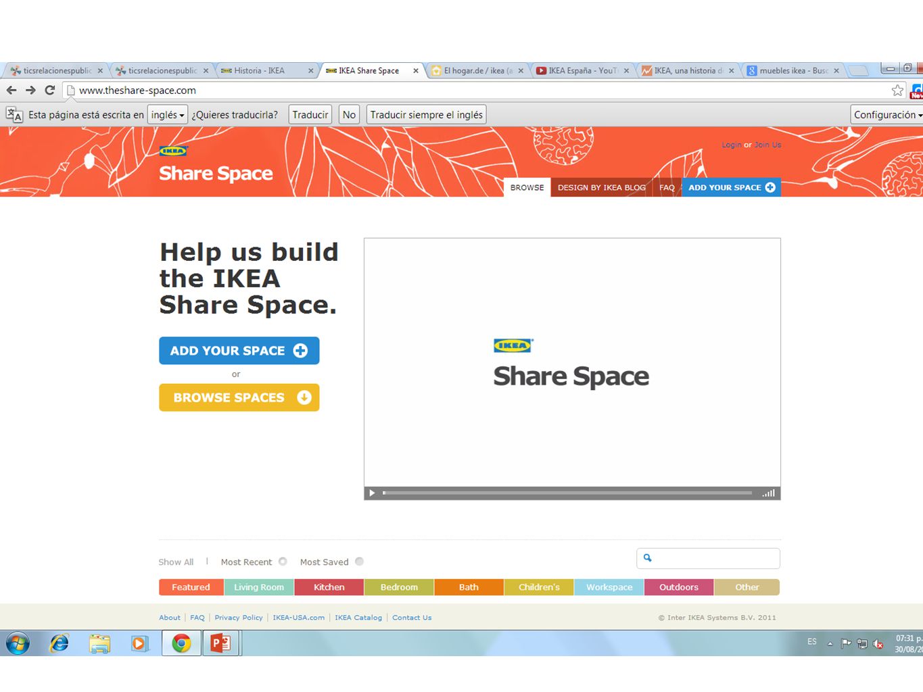Open the Windows Start menu
The image size is (923, 692).
18,643
